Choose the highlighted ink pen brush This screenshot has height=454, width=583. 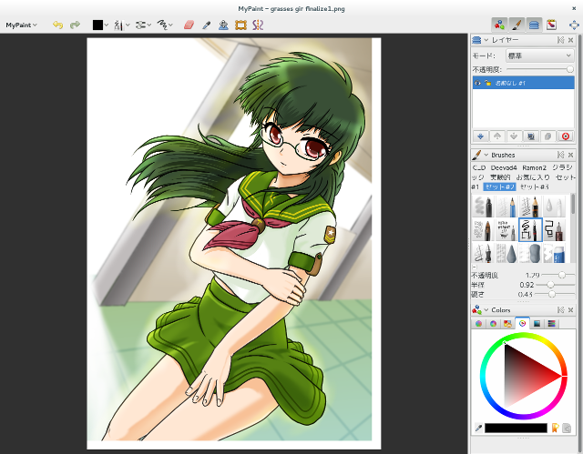(530, 230)
